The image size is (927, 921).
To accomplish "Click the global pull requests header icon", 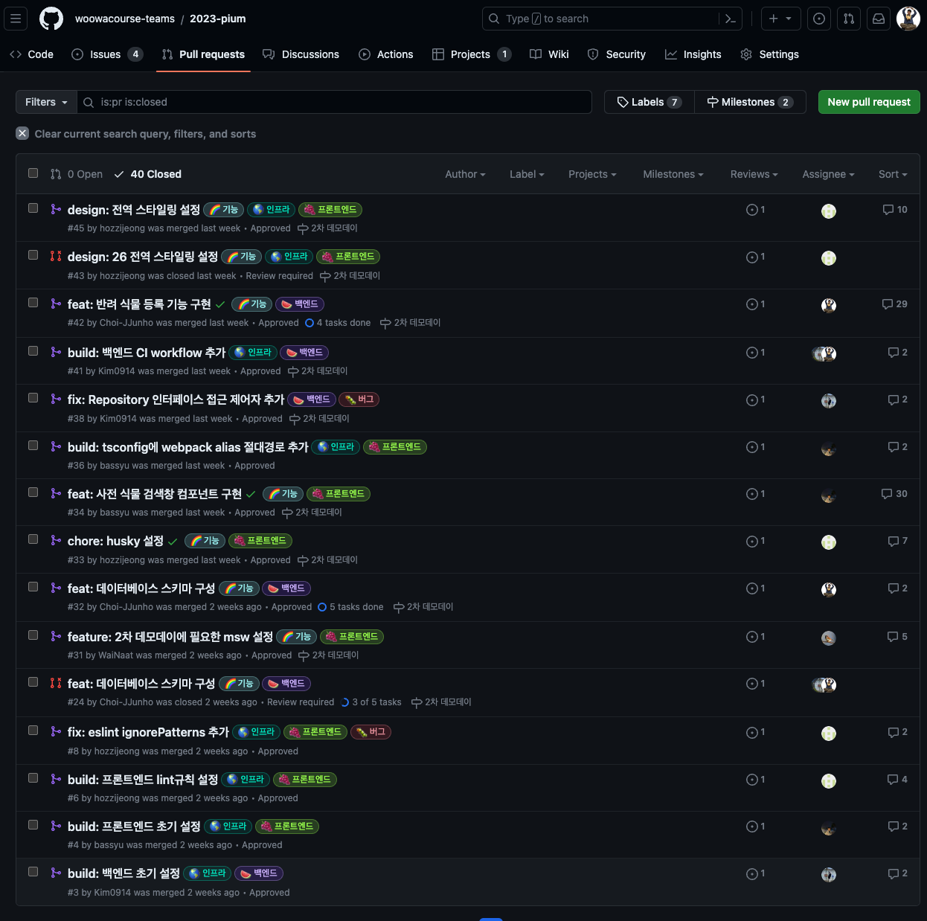I will 849,19.
